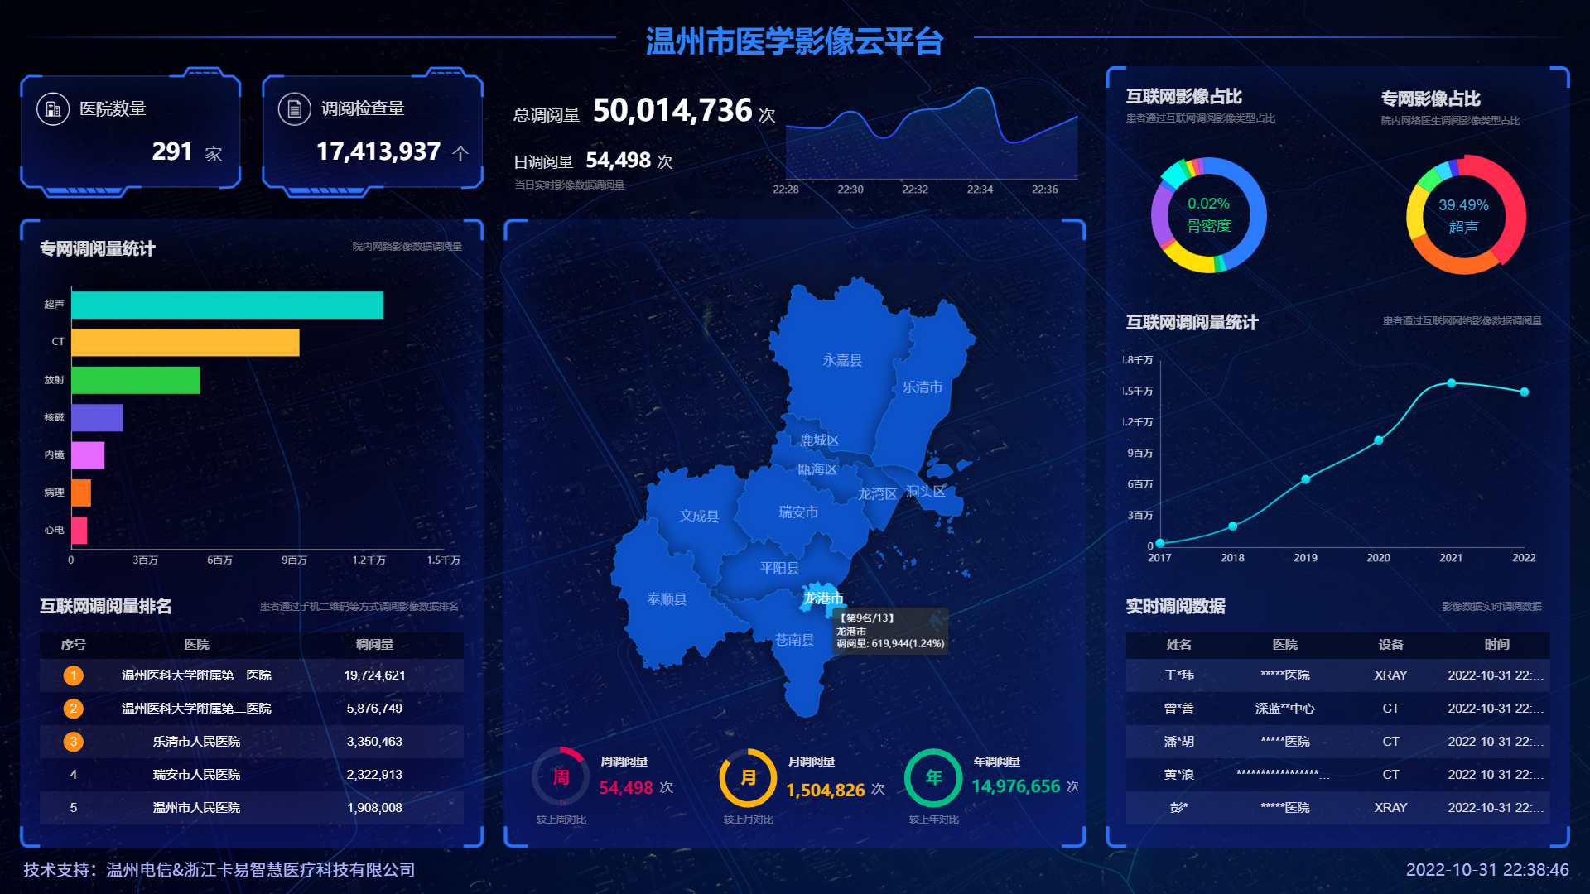Click the teal 超声 bar in chart

[x=227, y=305]
